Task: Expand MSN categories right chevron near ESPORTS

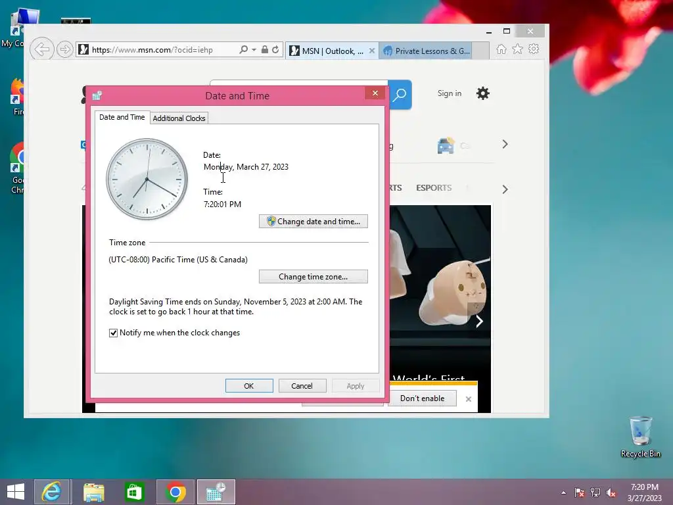Action: click(505, 189)
